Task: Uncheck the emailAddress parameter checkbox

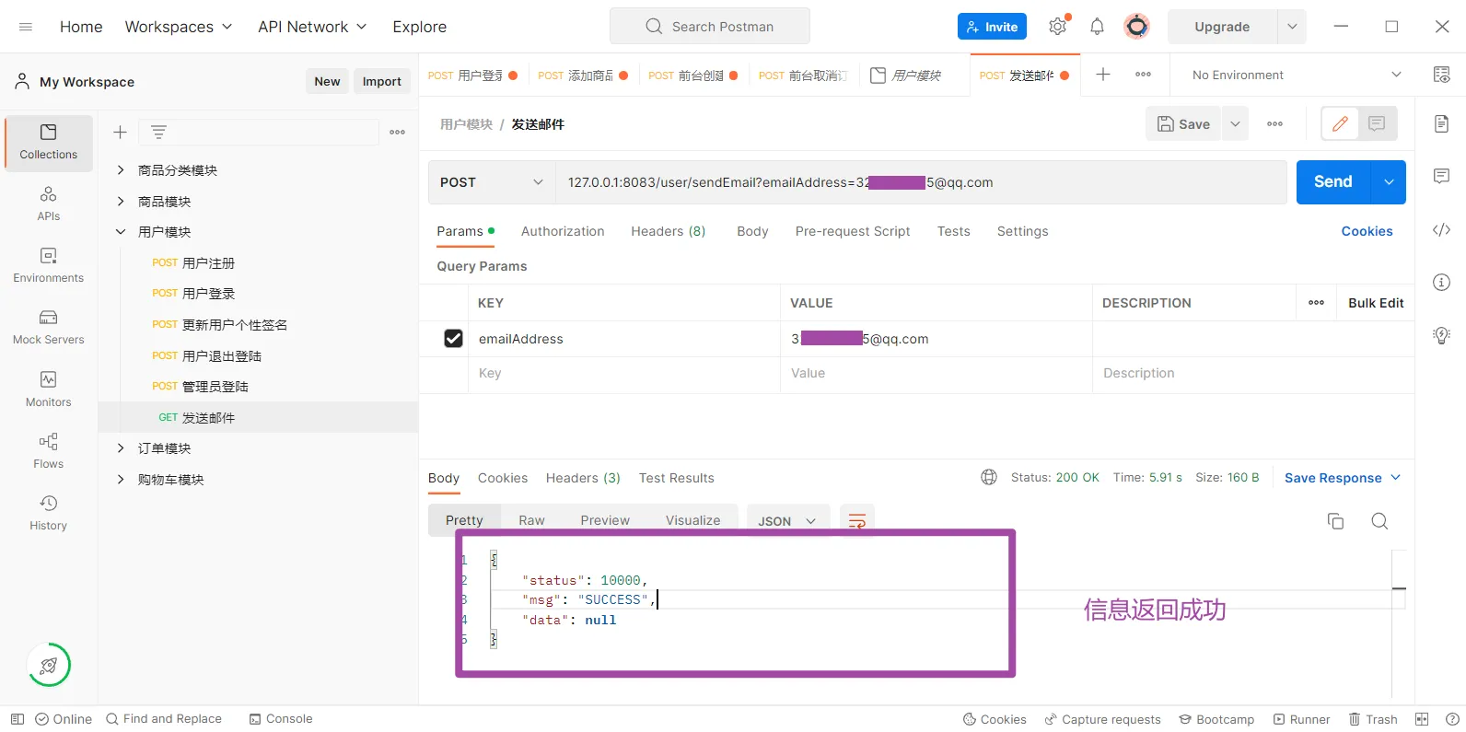Action: [x=453, y=339]
